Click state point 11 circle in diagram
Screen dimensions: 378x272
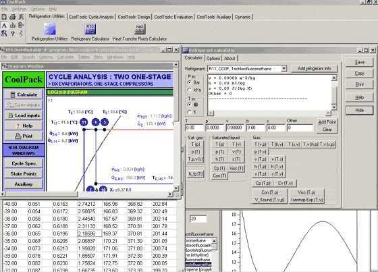click(84, 122)
